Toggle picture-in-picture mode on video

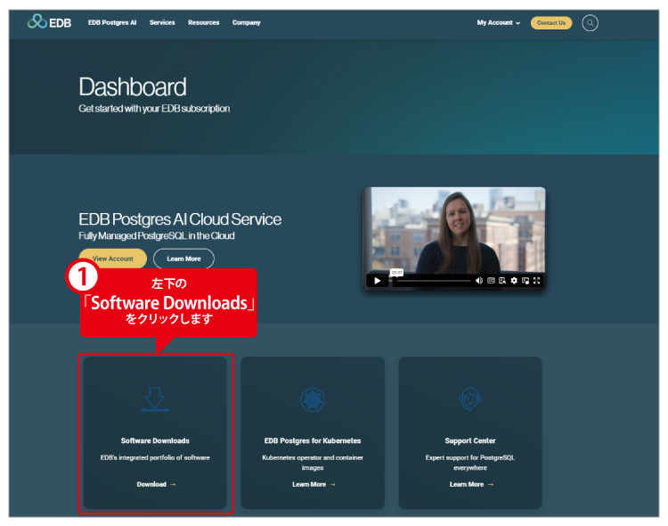tap(525, 280)
